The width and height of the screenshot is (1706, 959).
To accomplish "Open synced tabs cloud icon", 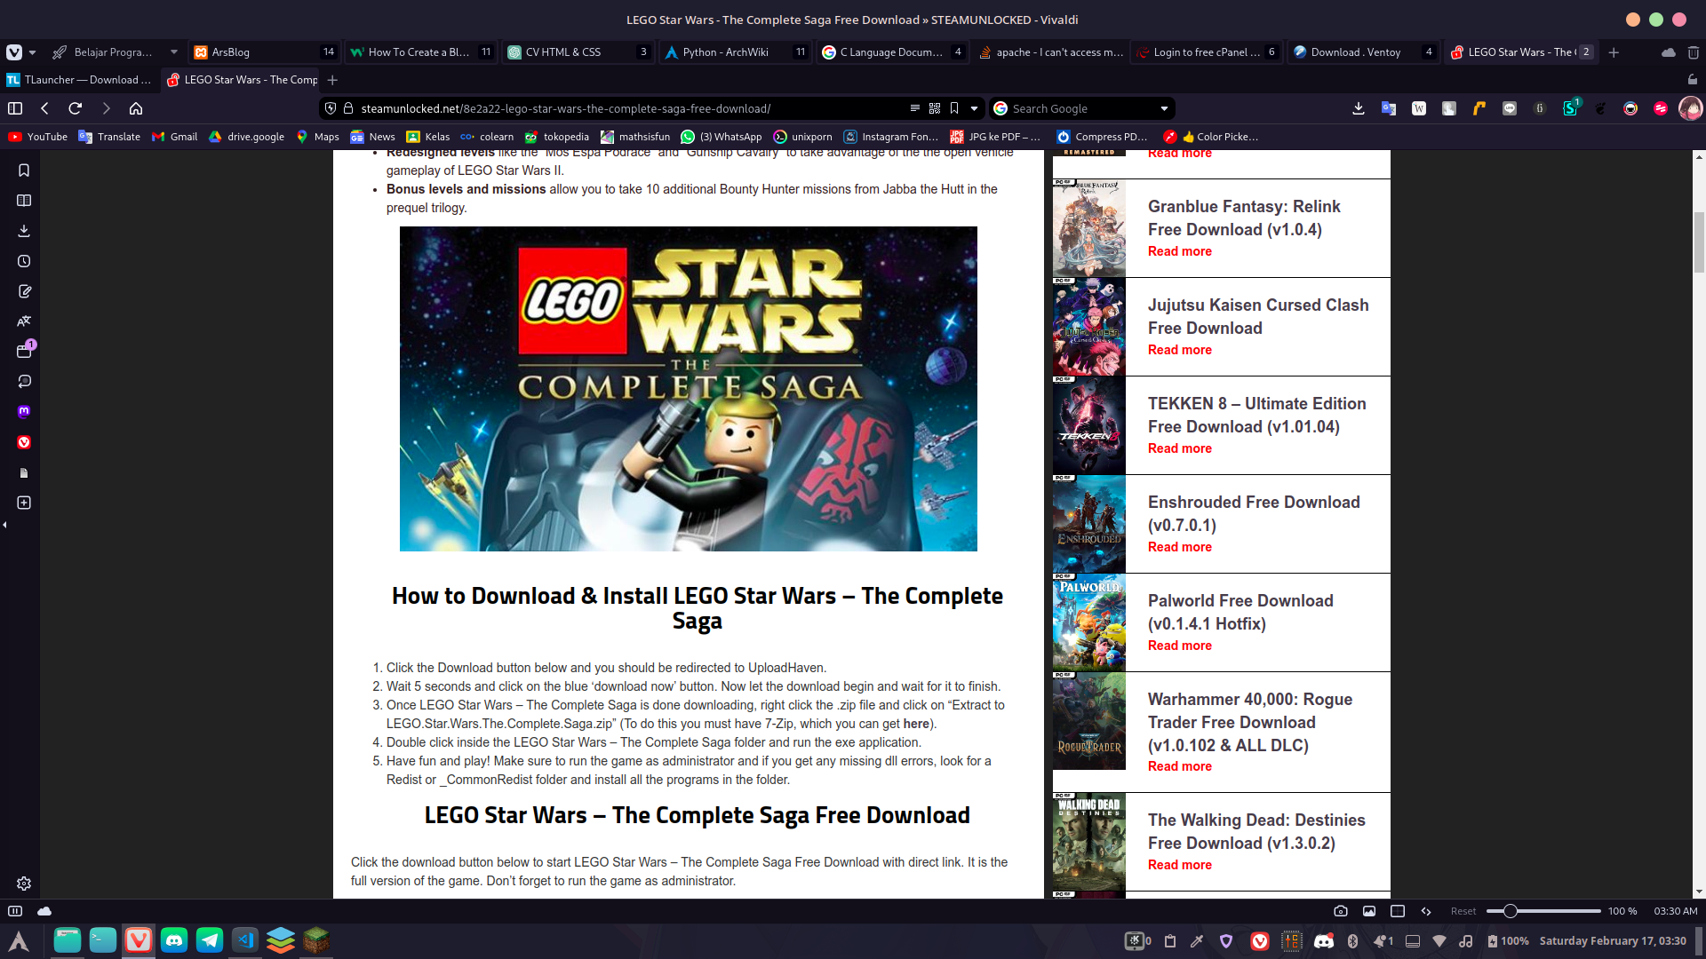I will (1669, 52).
